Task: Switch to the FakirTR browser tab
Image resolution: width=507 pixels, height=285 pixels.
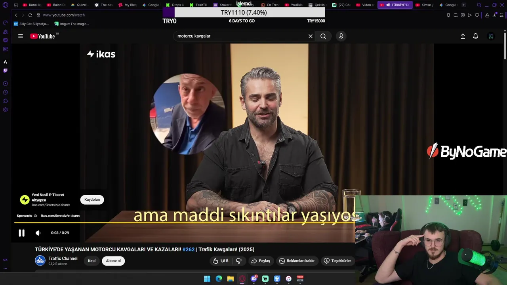Action: (x=199, y=5)
